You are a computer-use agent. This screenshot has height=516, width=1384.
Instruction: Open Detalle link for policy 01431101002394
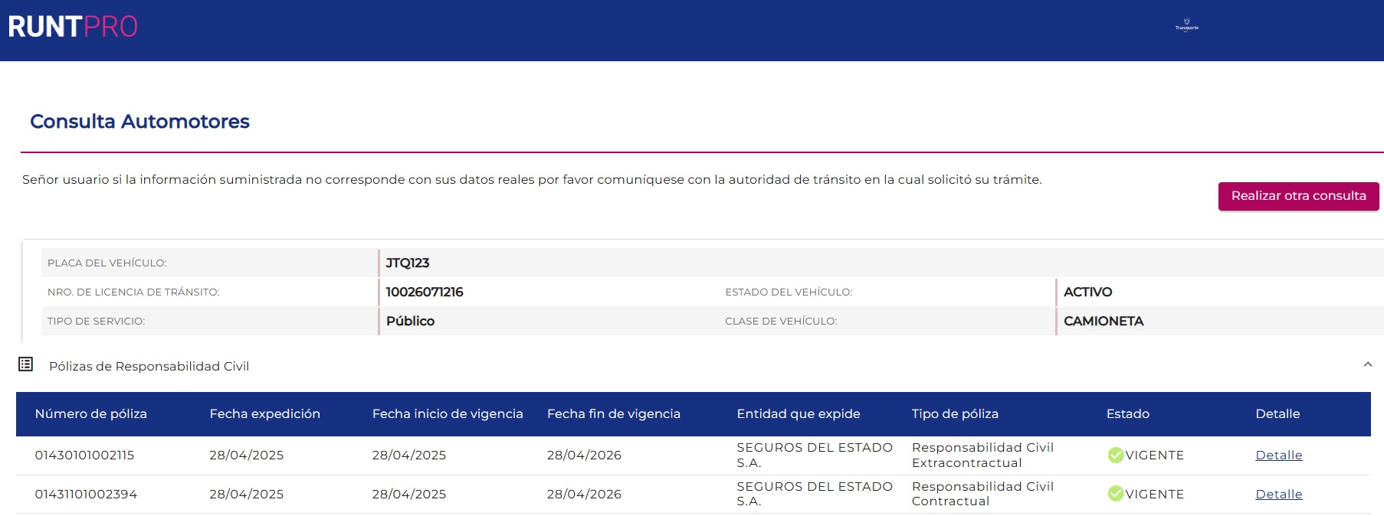point(1278,495)
